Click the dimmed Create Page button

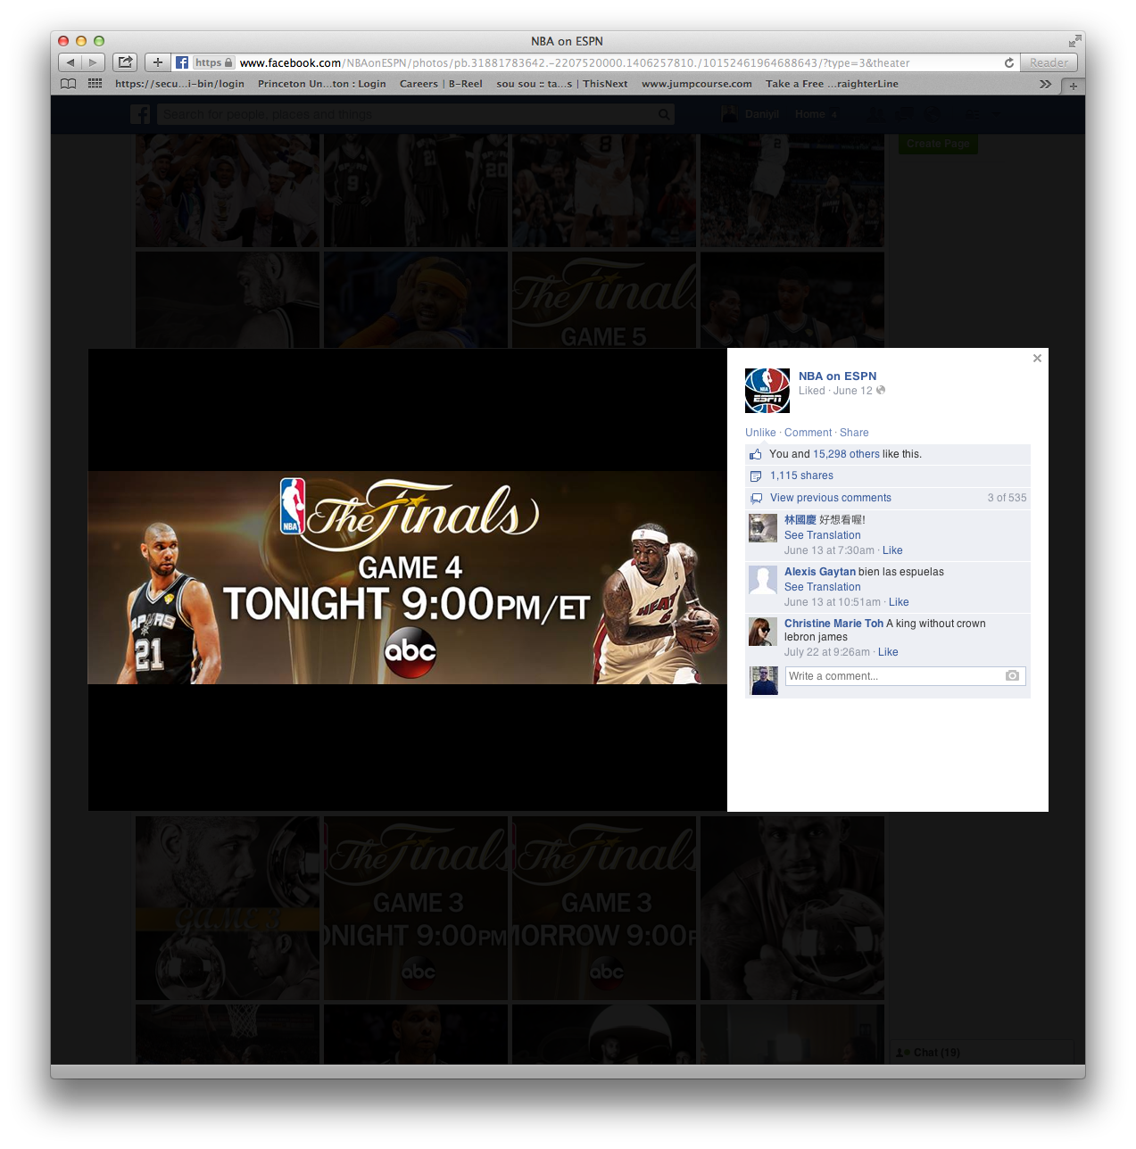coord(938,144)
